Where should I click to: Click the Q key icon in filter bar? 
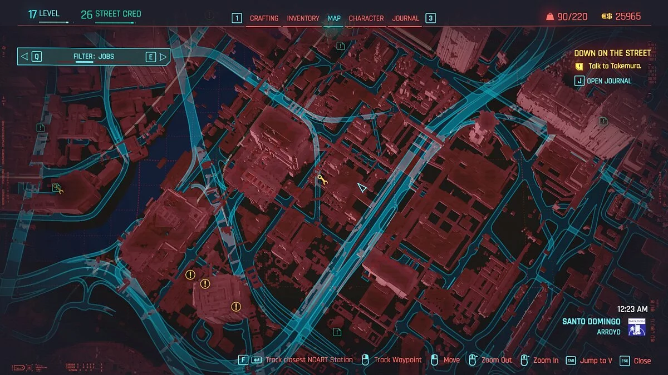[x=37, y=57]
